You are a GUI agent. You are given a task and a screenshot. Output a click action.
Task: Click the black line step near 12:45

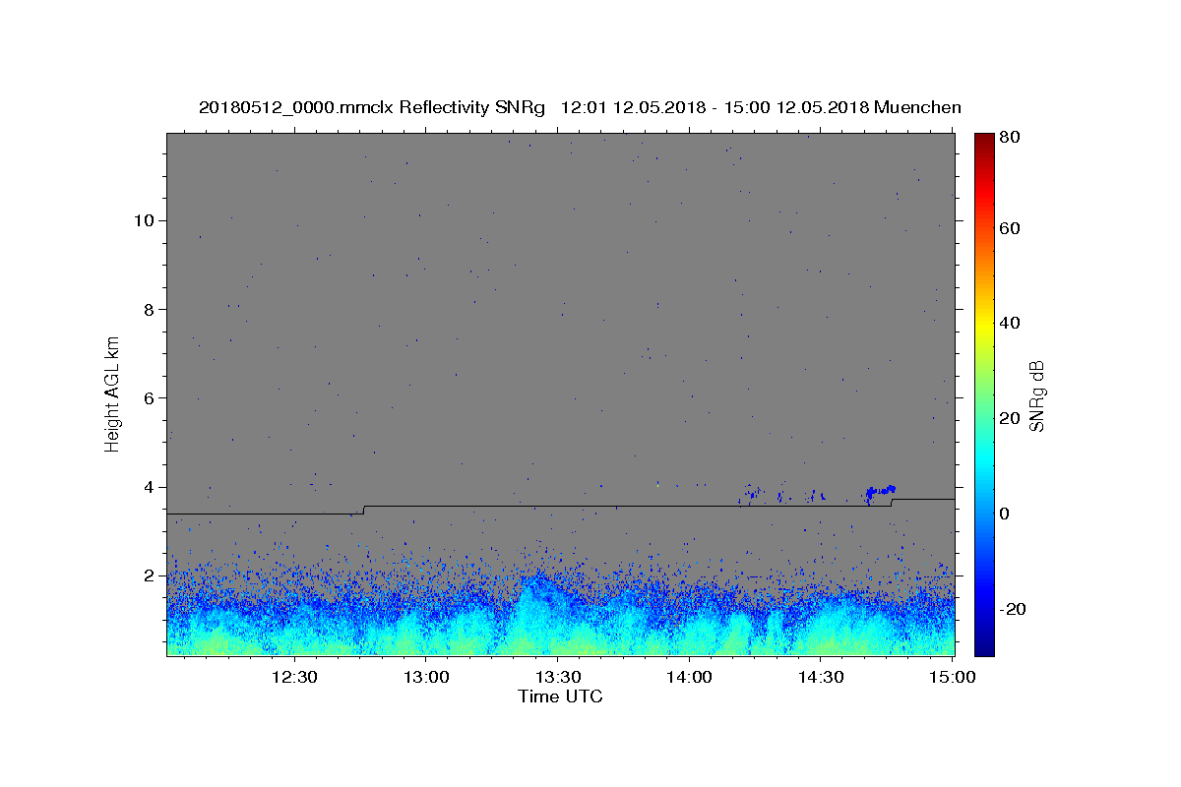click(364, 510)
